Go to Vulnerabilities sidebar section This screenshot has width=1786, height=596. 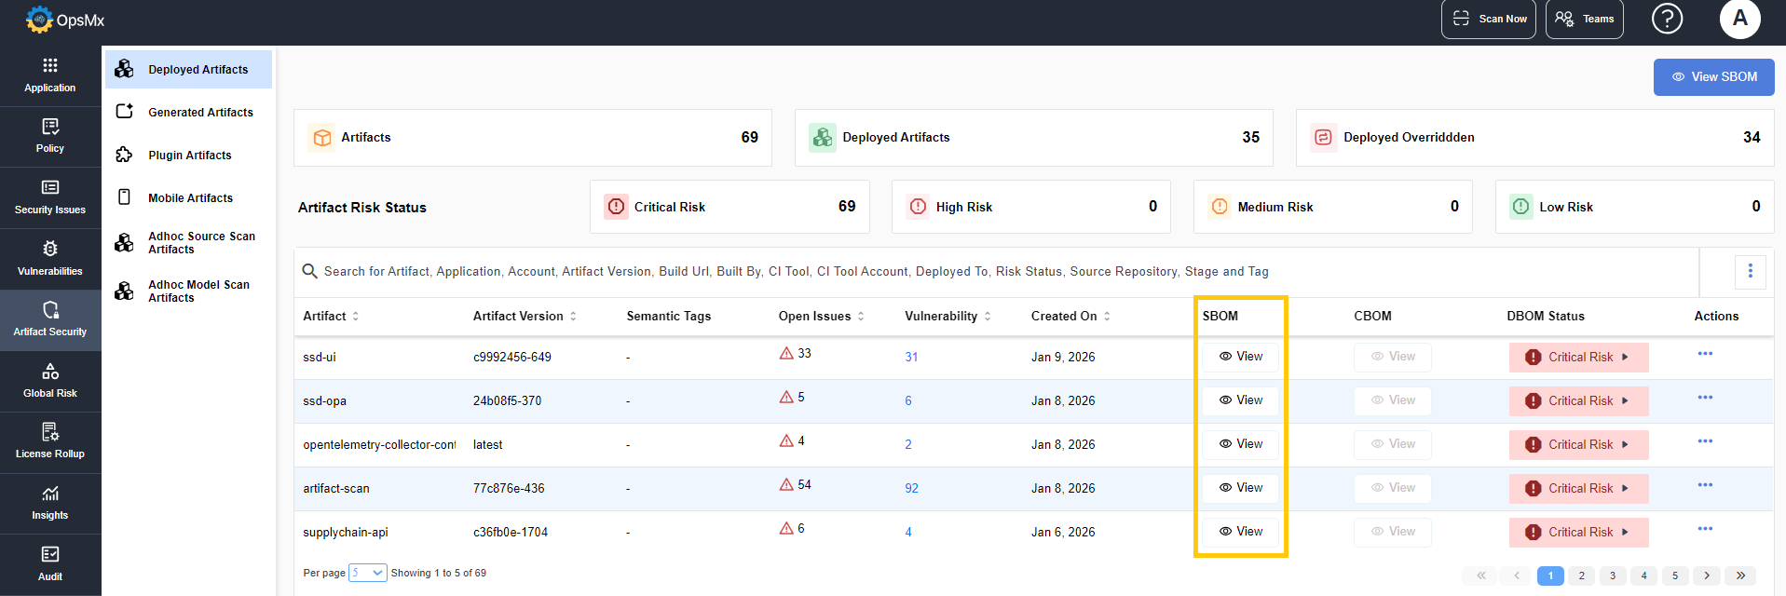point(50,258)
